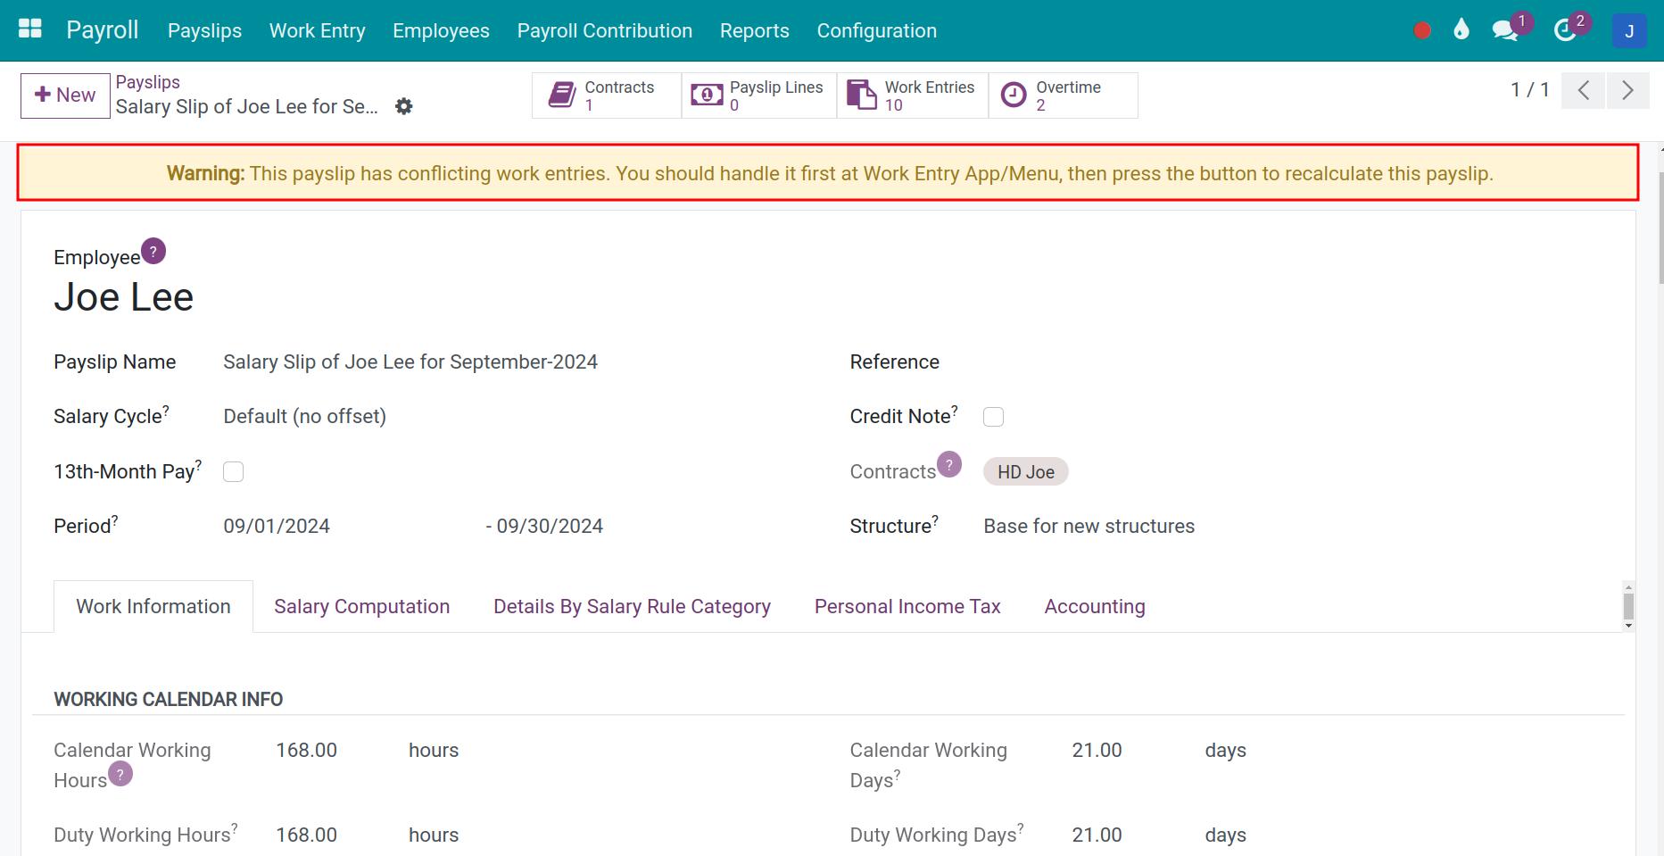Open the Payslips top menu
The image size is (1664, 856).
pyautogui.click(x=204, y=30)
